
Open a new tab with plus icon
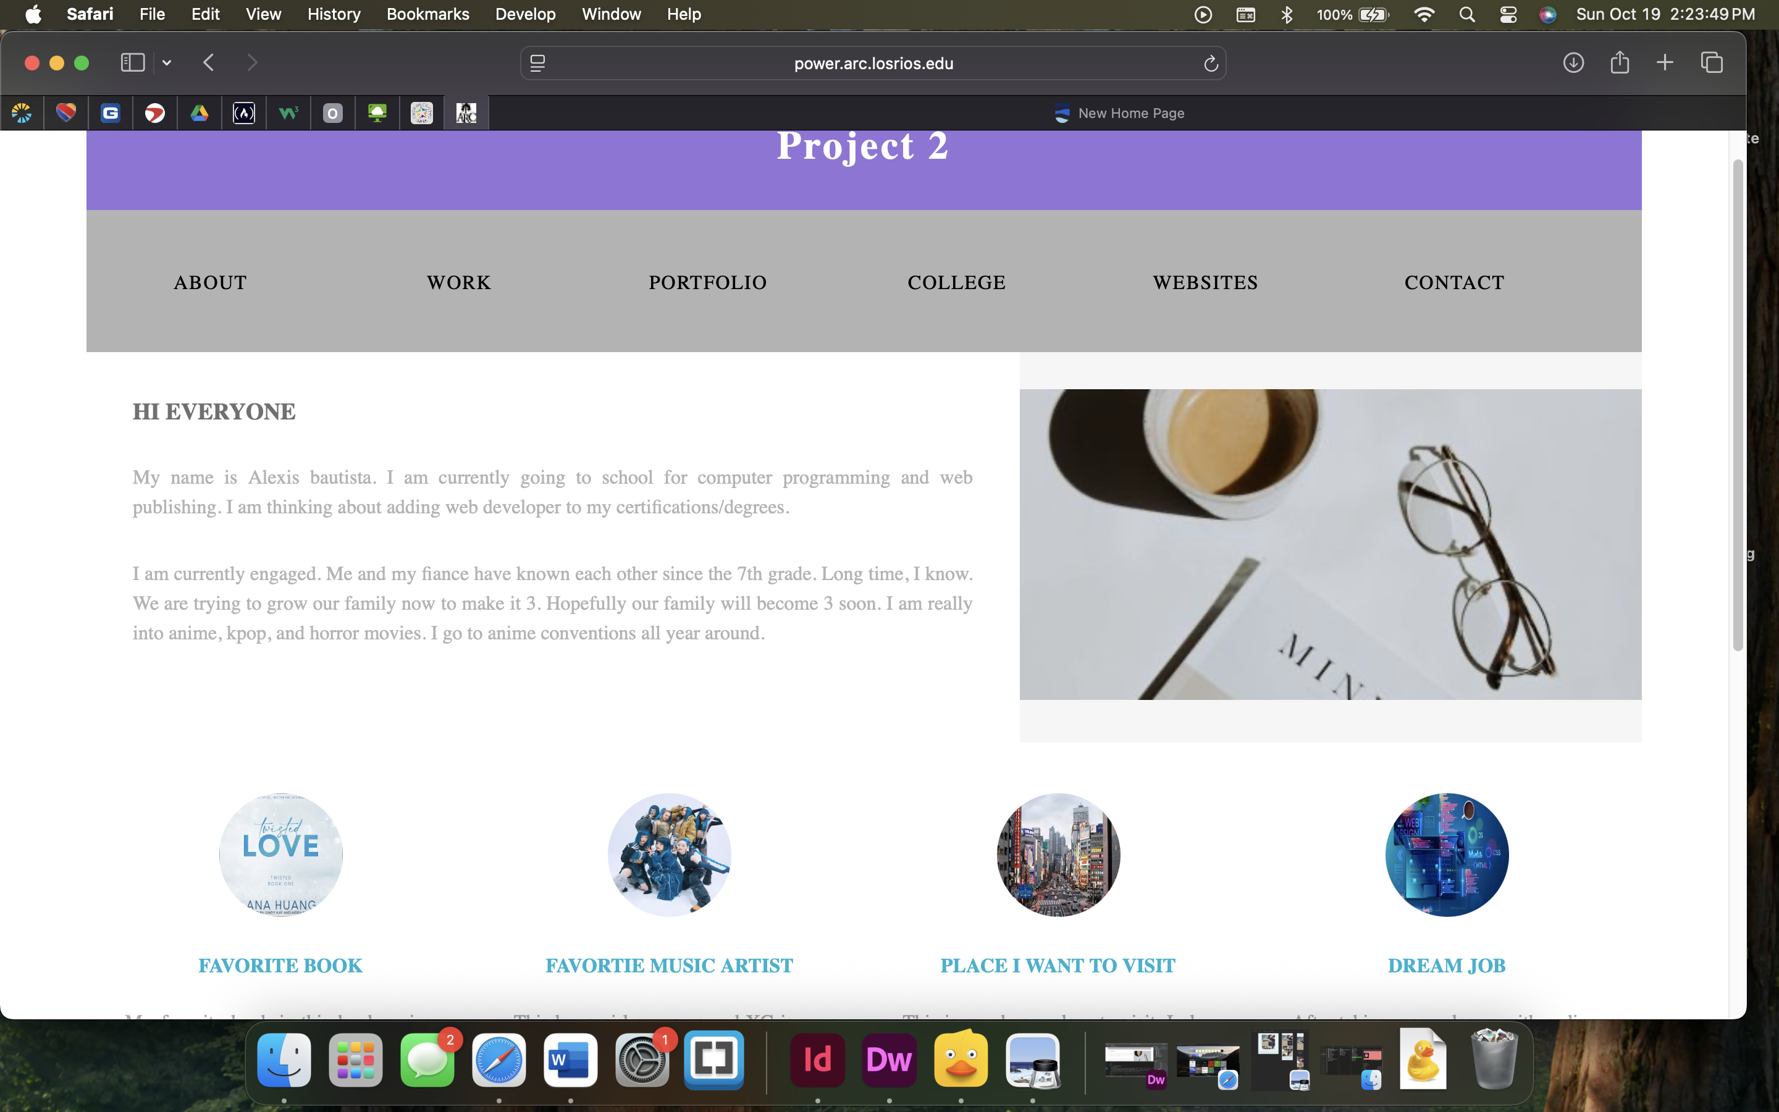(x=1665, y=62)
